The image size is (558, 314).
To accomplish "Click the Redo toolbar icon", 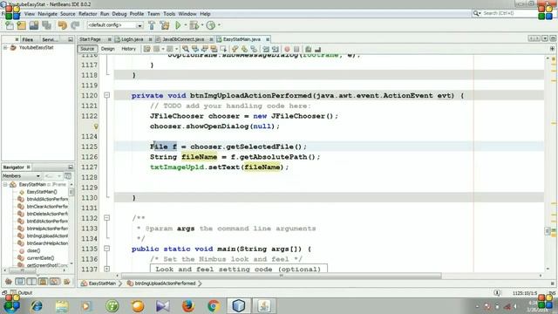I will coord(75,25).
